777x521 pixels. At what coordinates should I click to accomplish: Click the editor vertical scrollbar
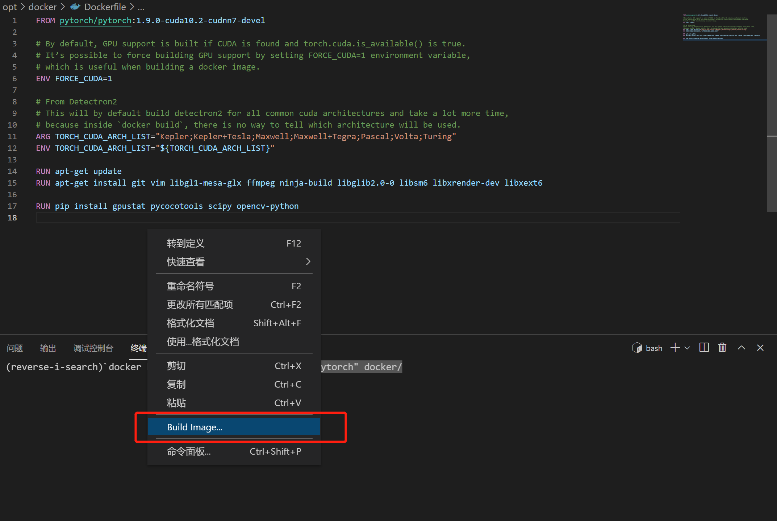(772, 109)
